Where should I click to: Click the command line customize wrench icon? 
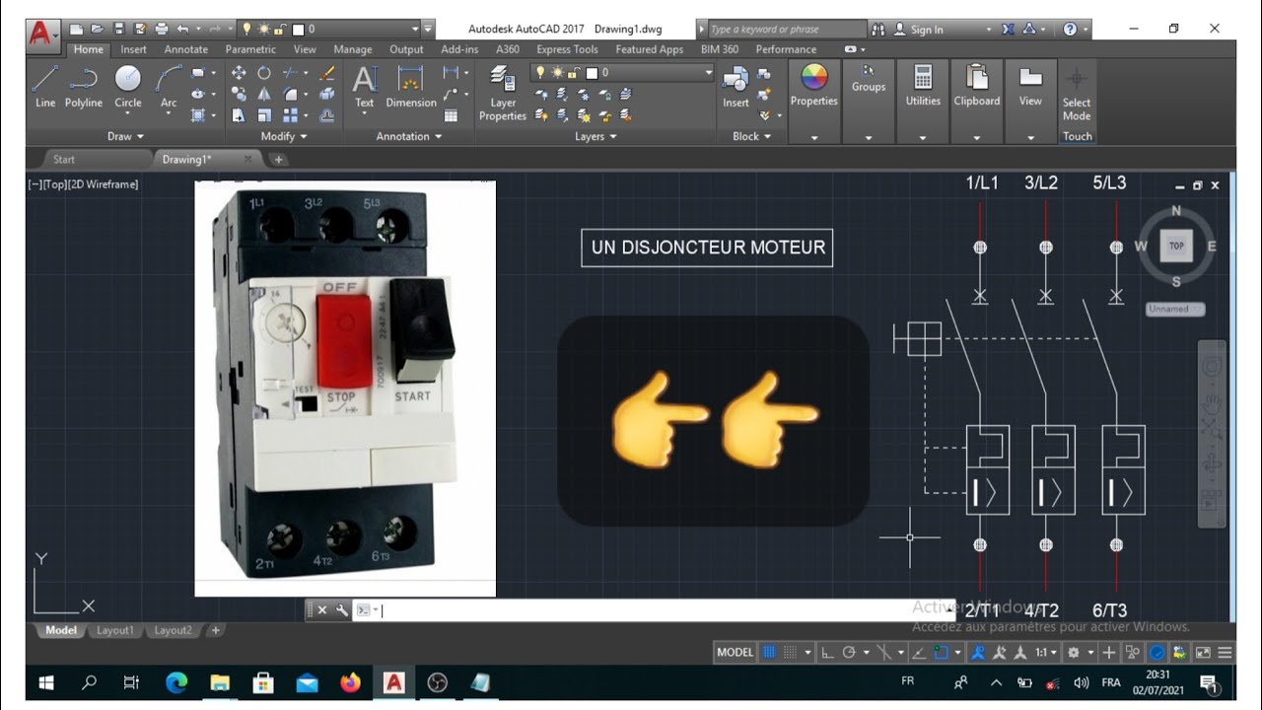pyautogui.click(x=342, y=610)
